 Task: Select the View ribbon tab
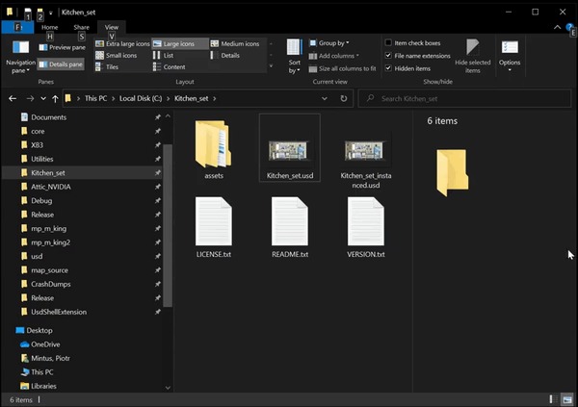(x=112, y=27)
